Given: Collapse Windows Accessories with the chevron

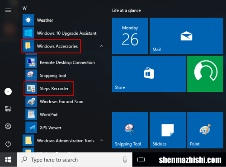Looking at the screenshot, I should coord(102,46).
